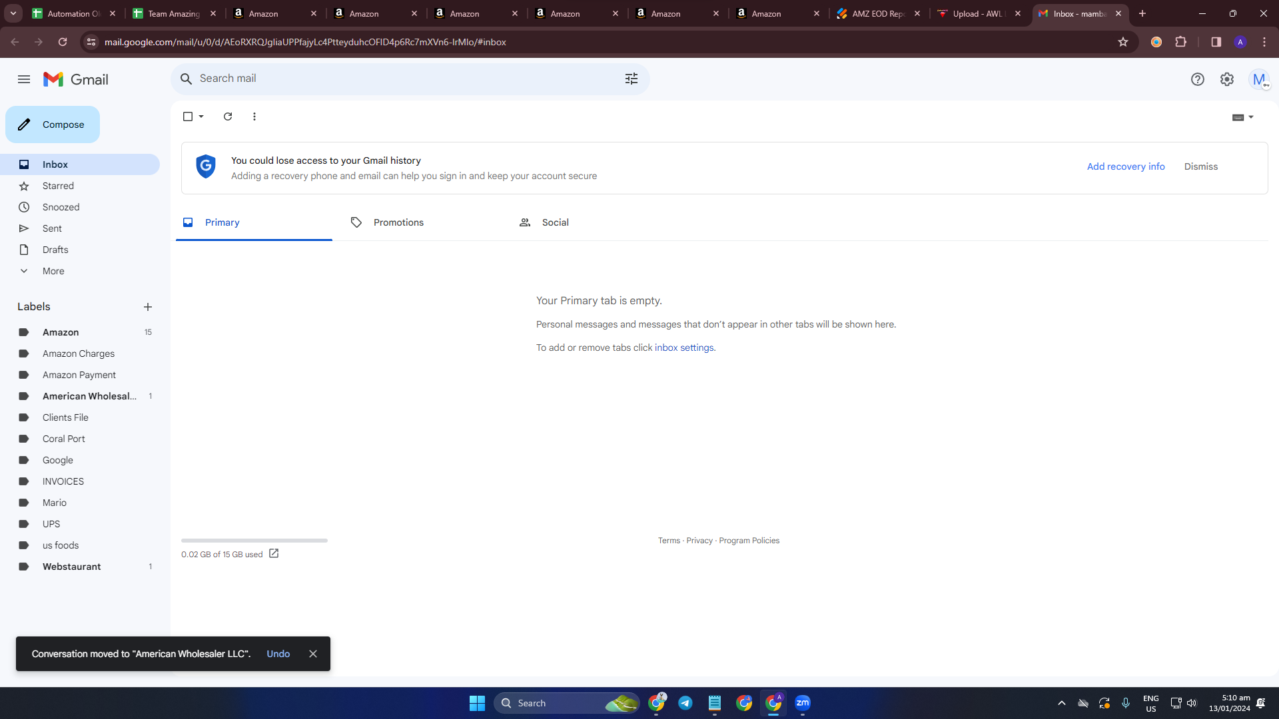
Task: Open the Chrome extensions puzzle icon
Action: click(1181, 42)
